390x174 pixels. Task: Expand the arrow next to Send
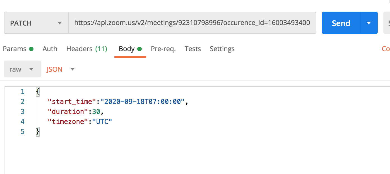tap(369, 23)
